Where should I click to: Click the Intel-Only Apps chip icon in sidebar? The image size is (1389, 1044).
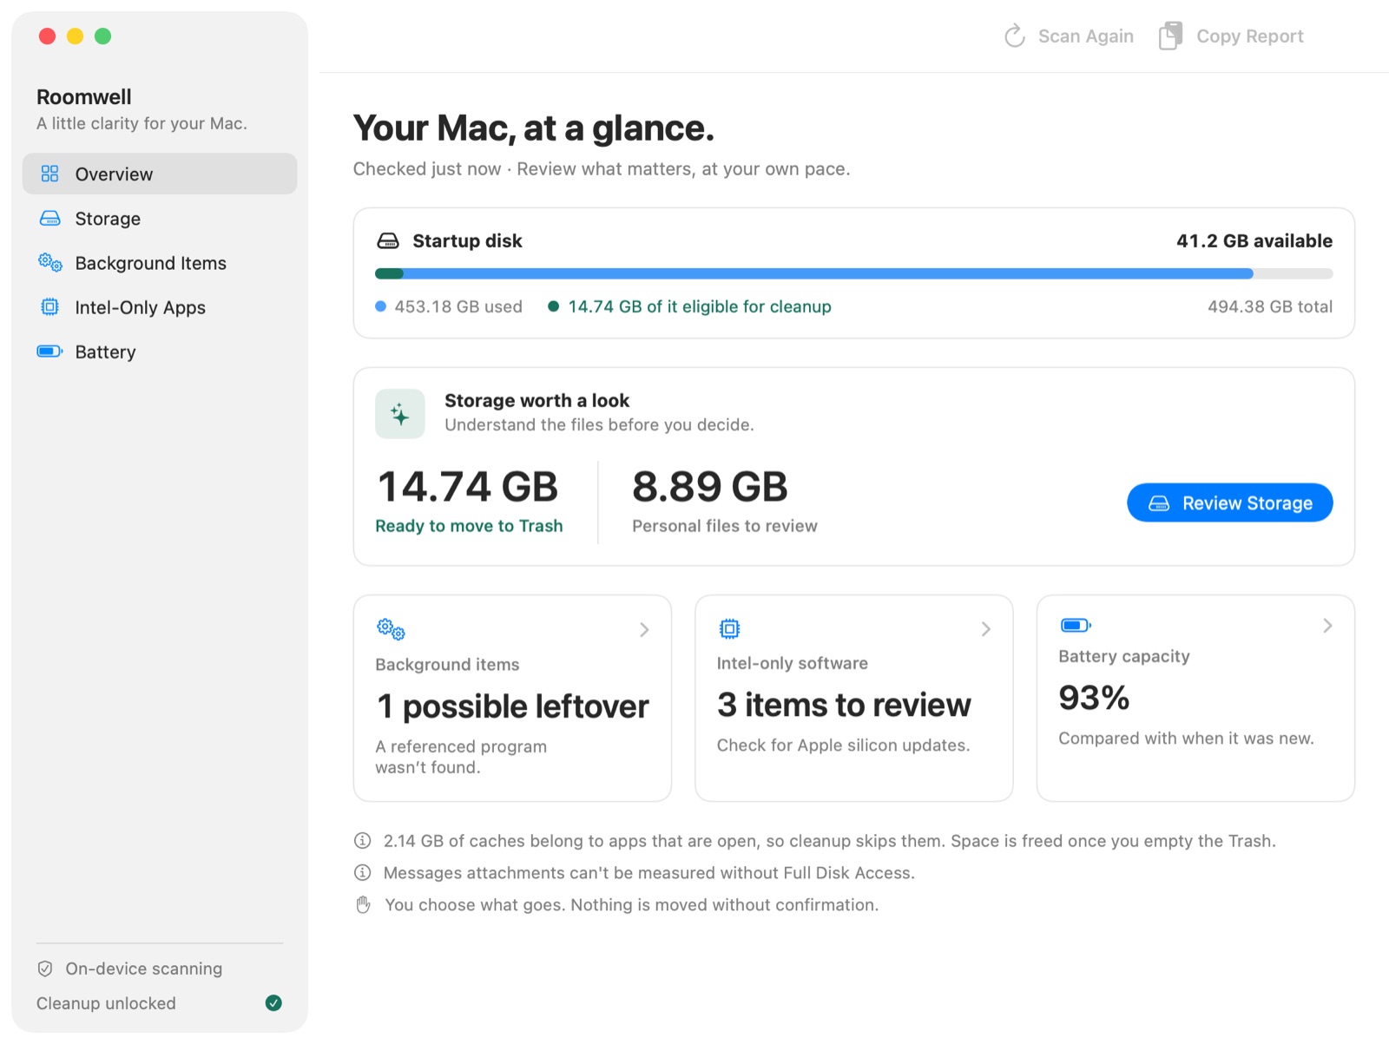[50, 306]
